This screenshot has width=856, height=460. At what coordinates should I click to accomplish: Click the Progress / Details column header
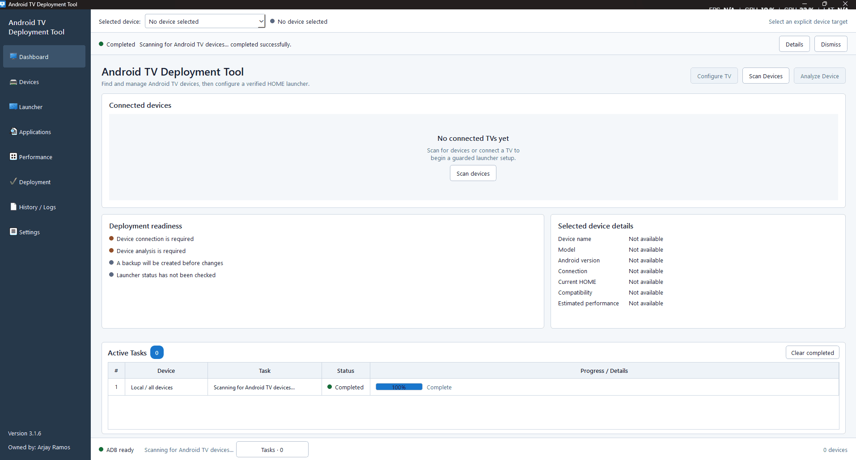604,371
